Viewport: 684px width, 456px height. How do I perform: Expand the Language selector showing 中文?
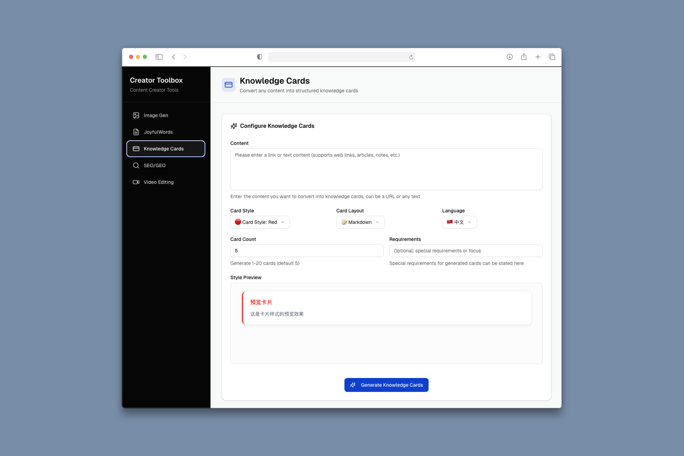[459, 222]
